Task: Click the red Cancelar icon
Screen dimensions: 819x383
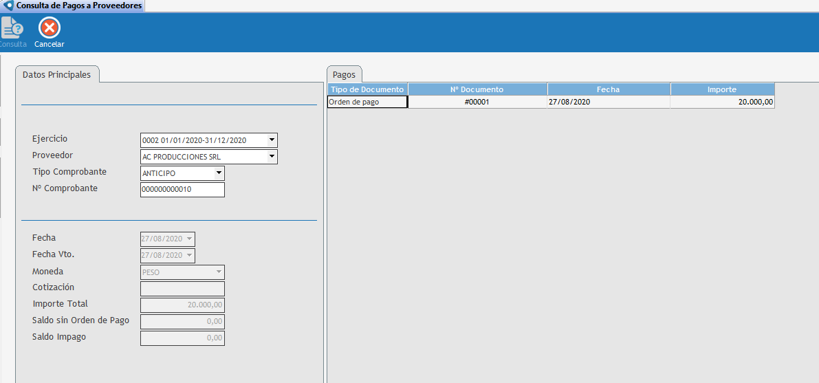Action: click(x=50, y=28)
